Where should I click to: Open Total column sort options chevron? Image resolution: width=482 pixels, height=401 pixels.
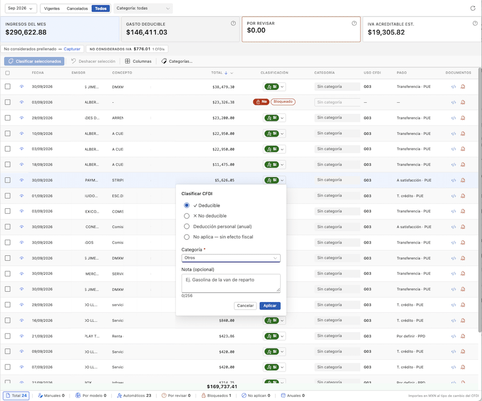[x=232, y=73]
